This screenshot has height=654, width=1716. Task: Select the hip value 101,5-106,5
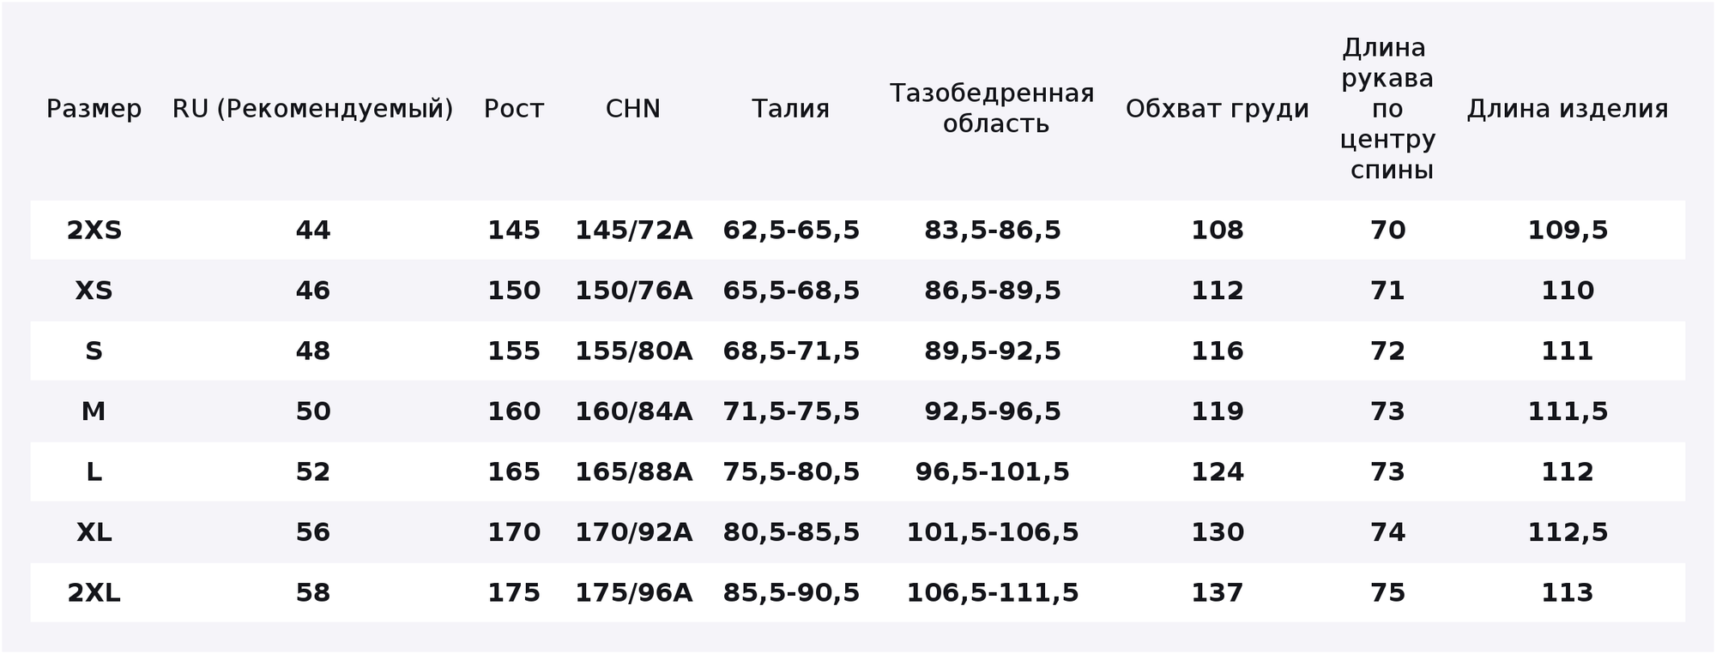pyautogui.click(x=993, y=532)
